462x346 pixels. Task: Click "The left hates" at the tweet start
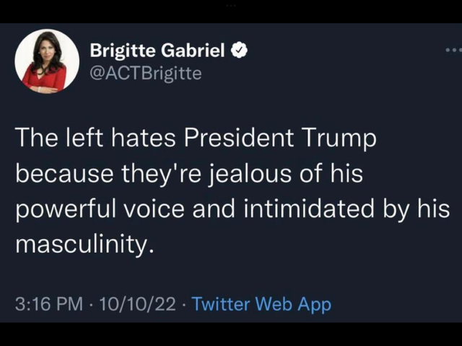pos(96,138)
